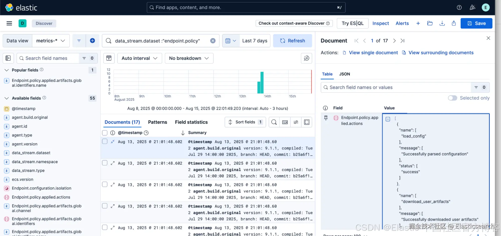501x236 pixels.
Task: Click the green D space avatar
Action: tap(23, 23)
